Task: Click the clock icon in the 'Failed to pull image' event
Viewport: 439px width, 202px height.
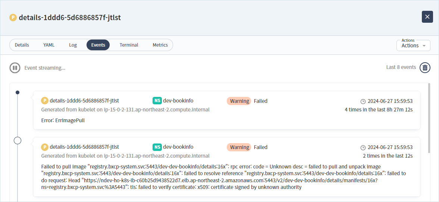Action: pyautogui.click(x=363, y=148)
